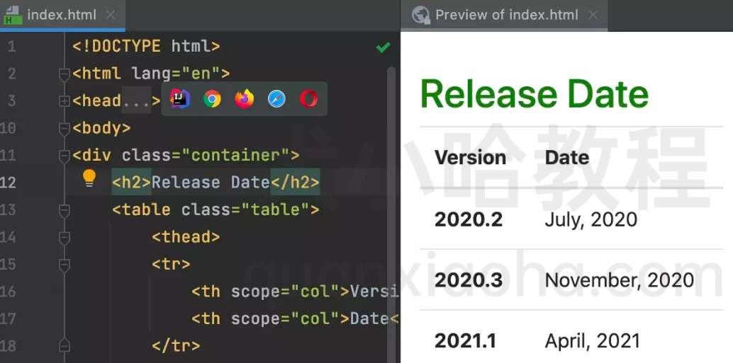This screenshot has width=733, height=363.
Task: Open page in Chrome browser icon
Action: pyautogui.click(x=212, y=99)
